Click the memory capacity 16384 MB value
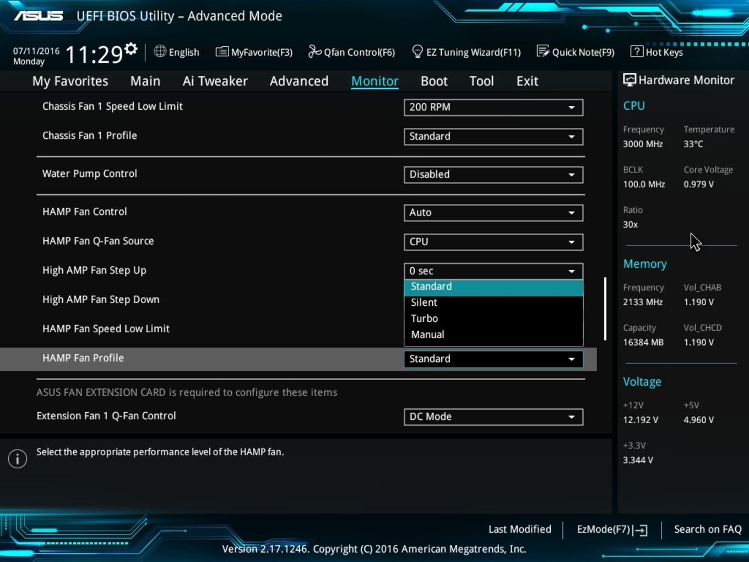749x562 pixels. pos(643,342)
